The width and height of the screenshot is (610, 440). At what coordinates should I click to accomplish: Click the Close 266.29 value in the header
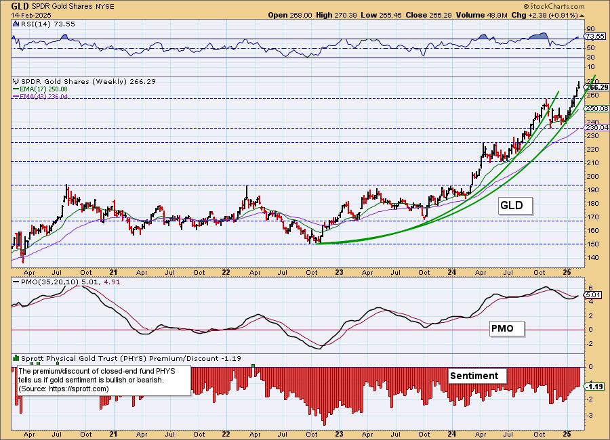tap(428, 15)
